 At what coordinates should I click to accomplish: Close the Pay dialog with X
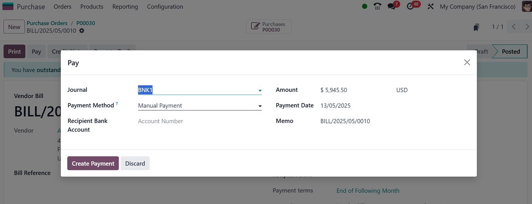[x=467, y=62]
